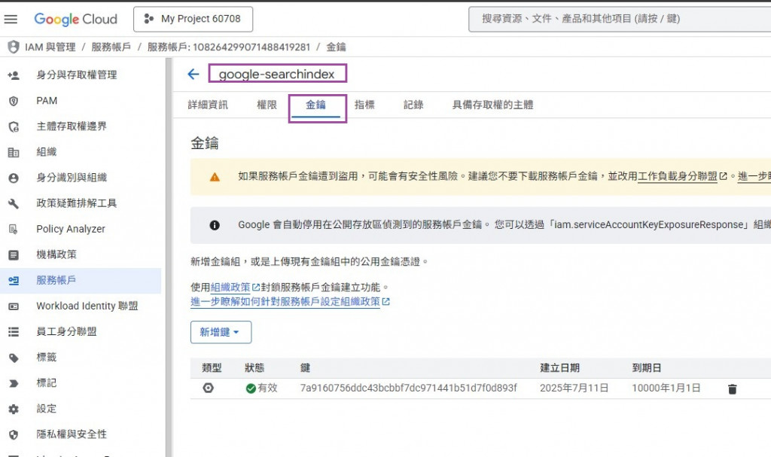
Task: Switch to the 權限 tab
Action: pos(267,105)
